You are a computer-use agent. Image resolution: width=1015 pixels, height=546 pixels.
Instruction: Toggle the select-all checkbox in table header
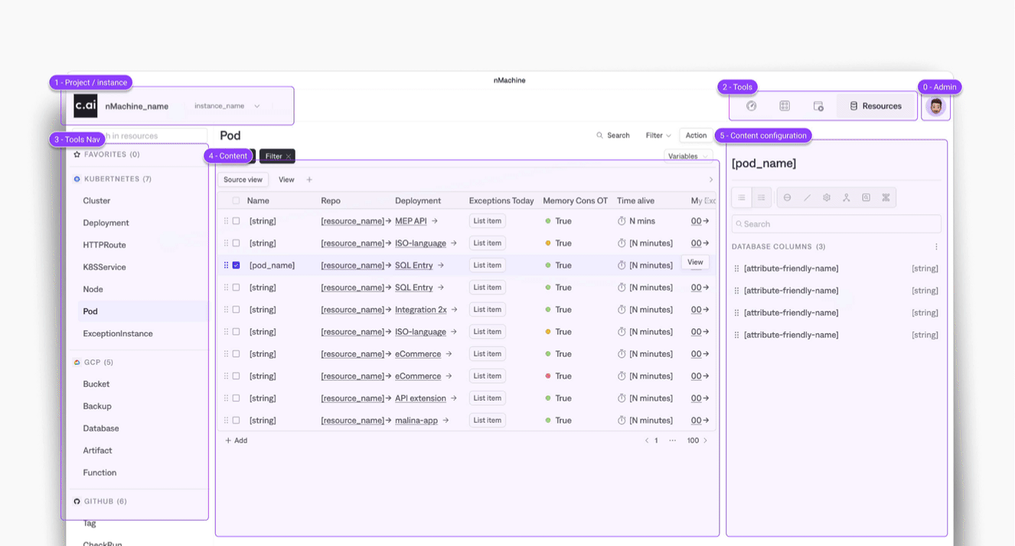(236, 201)
